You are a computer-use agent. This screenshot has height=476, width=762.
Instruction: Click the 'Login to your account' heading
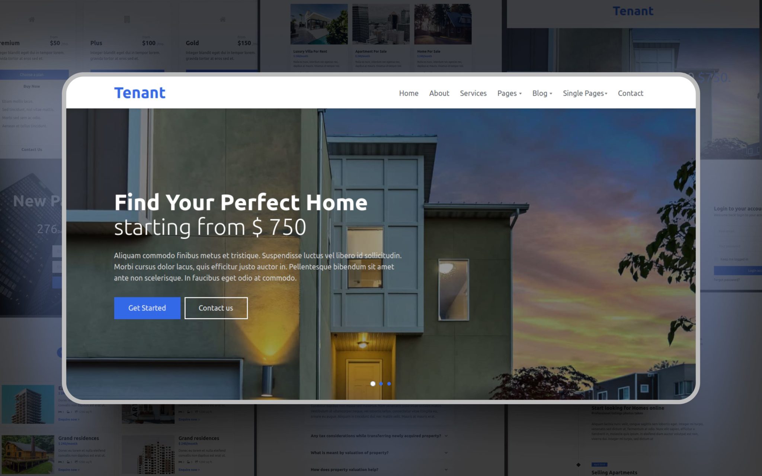737,209
